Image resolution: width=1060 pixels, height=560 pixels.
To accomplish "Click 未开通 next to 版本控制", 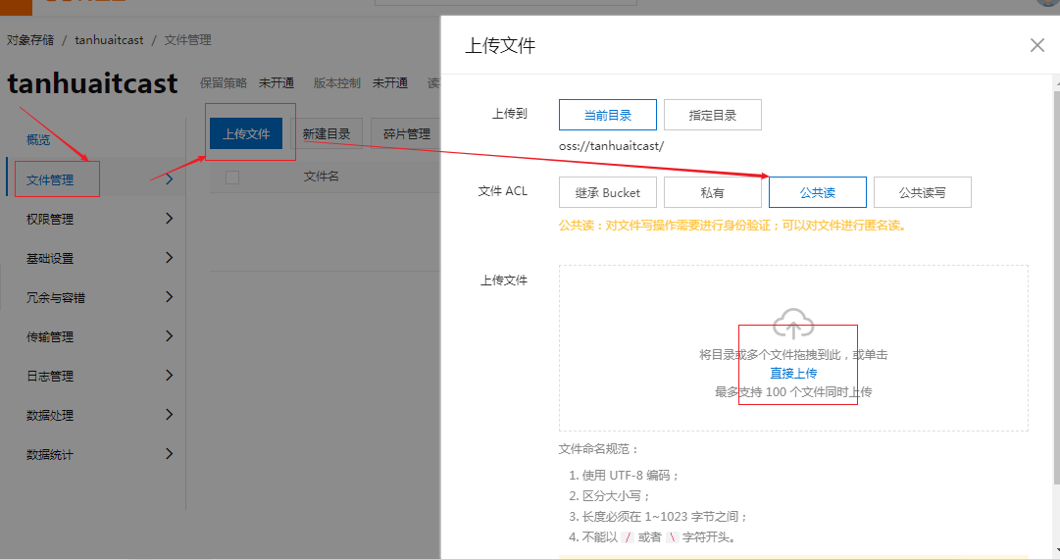I will (390, 82).
